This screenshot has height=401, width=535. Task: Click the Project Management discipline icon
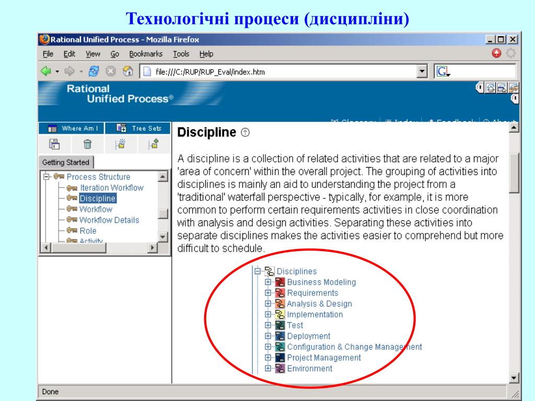click(x=280, y=357)
